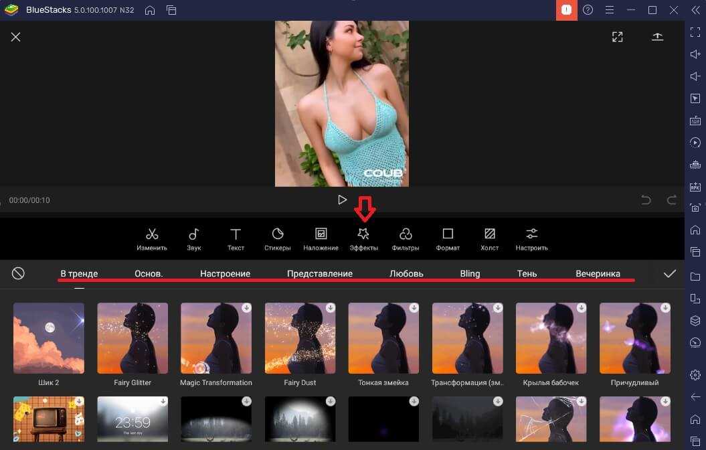Viewport: 706px width, 450px height.
Task: Play the video preview
Action: click(x=342, y=200)
